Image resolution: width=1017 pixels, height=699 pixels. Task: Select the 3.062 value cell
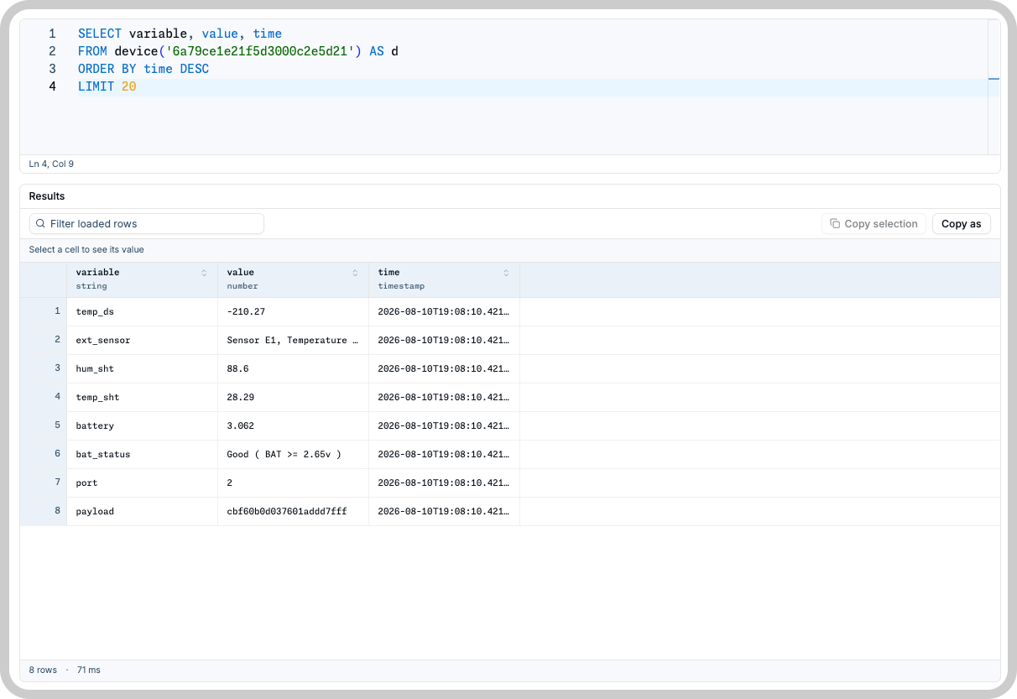pyautogui.click(x=294, y=426)
